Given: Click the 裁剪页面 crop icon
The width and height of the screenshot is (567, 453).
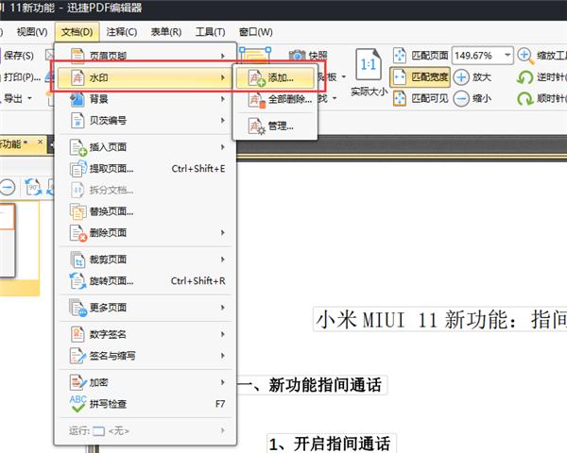Looking at the screenshot, I should pos(78,260).
